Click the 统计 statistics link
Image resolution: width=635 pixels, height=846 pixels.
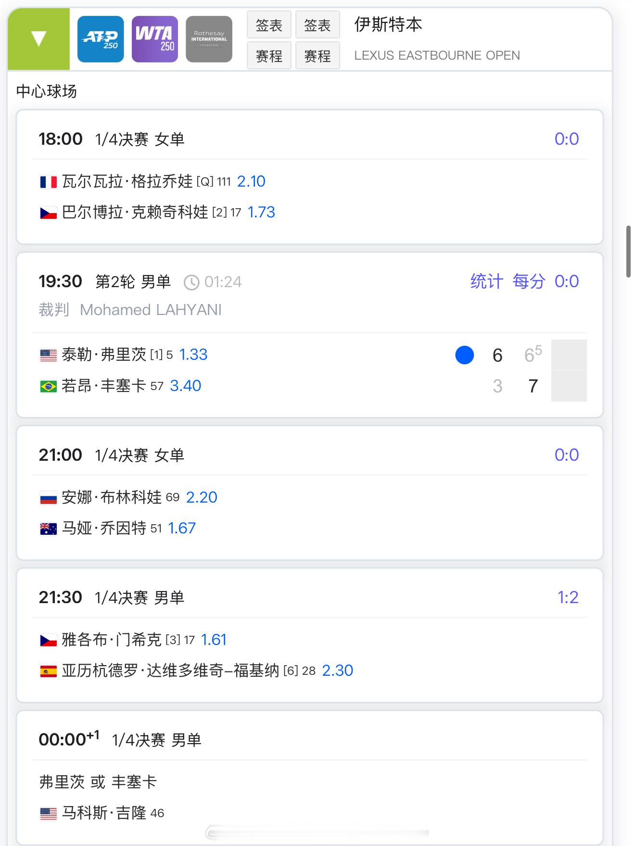(x=487, y=281)
